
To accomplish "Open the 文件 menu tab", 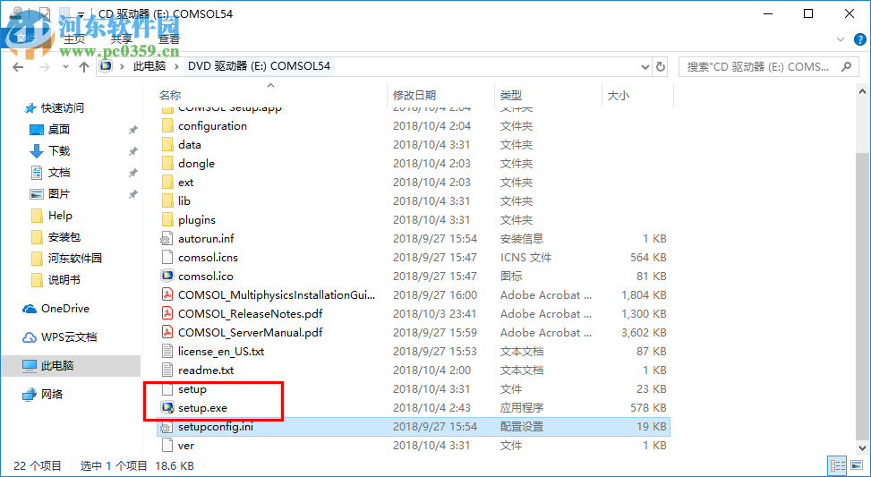I will (26, 38).
